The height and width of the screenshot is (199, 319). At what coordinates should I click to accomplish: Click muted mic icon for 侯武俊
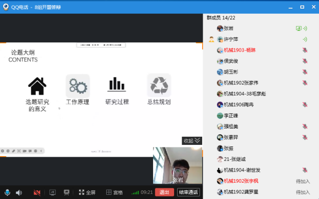click(x=305, y=61)
